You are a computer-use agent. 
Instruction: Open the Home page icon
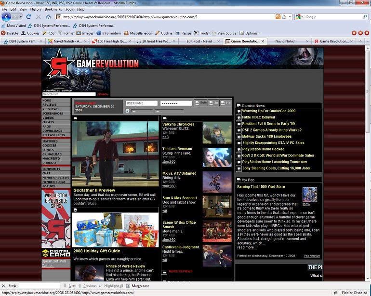(48, 17)
